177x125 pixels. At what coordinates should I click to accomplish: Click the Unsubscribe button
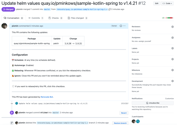coord(153,103)
